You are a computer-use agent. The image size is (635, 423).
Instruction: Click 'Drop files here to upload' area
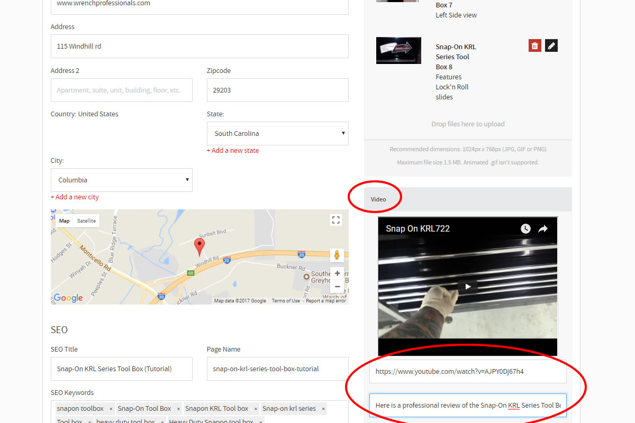click(468, 124)
